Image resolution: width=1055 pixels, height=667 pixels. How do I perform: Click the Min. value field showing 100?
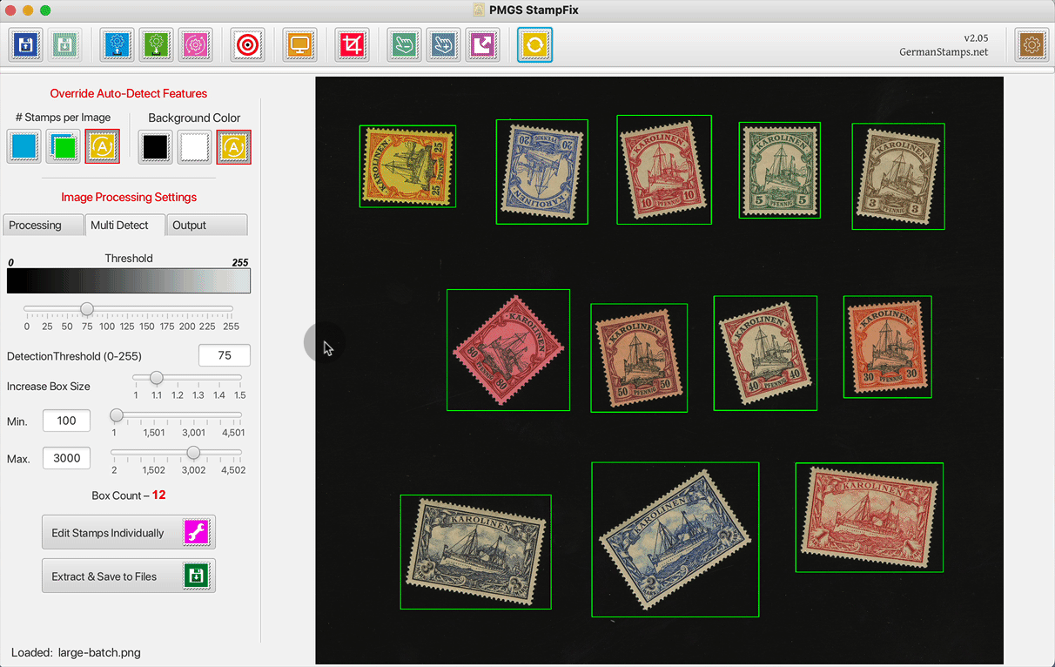[66, 421]
